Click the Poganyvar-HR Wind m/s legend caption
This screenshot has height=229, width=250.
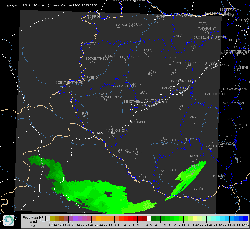coord(33,222)
